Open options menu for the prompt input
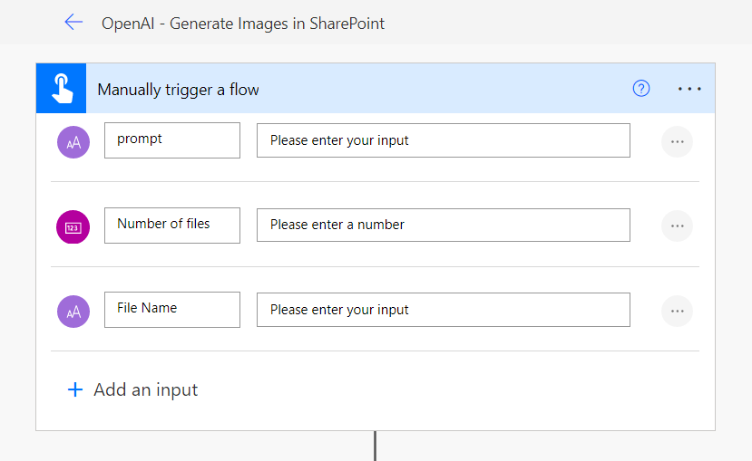This screenshot has width=752, height=461. click(677, 141)
